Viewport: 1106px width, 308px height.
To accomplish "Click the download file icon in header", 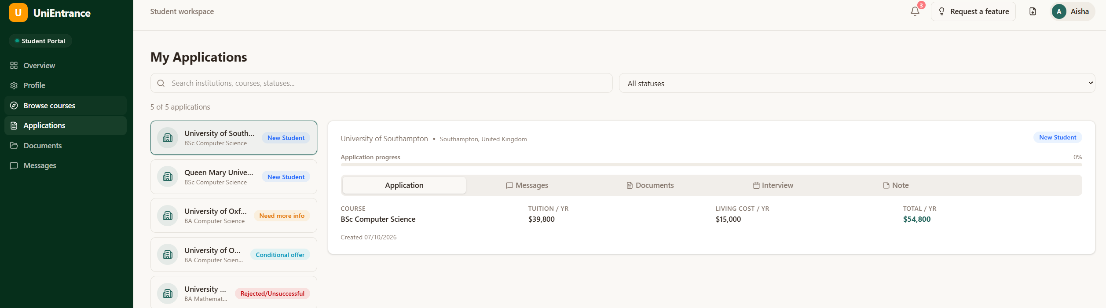I will click(1033, 11).
